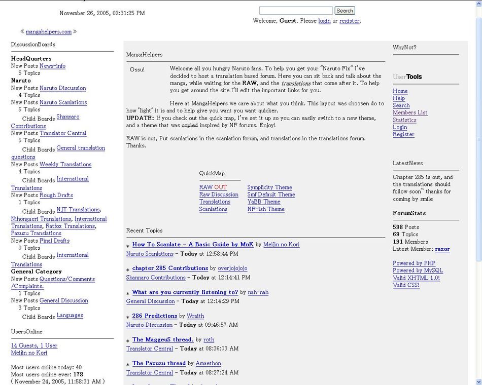Switch to Smf Default Theme
Screen dimensions: 482x385
tap(271, 195)
